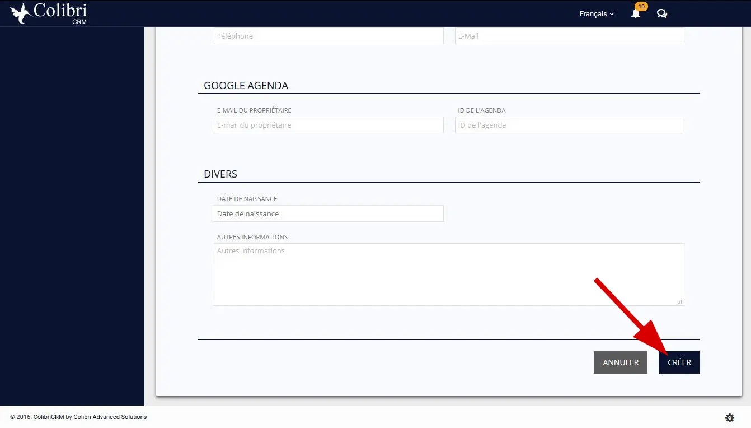
Task: Click the AUTRES INFORMATIONS label
Action: coord(252,237)
